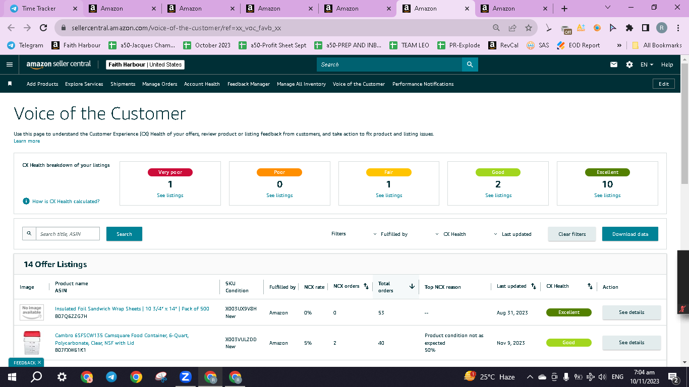This screenshot has height=387, width=689.
Task: Open the Seller Central hamburger menu
Action: tap(10, 64)
